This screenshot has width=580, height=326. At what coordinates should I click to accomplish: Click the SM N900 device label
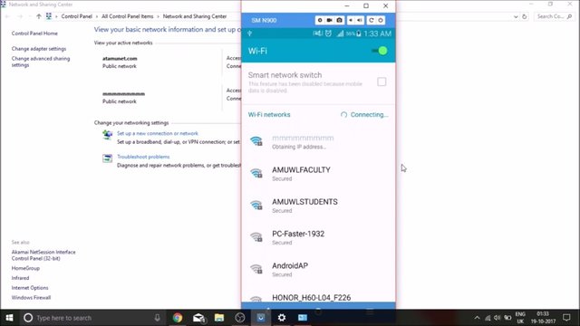coord(264,20)
